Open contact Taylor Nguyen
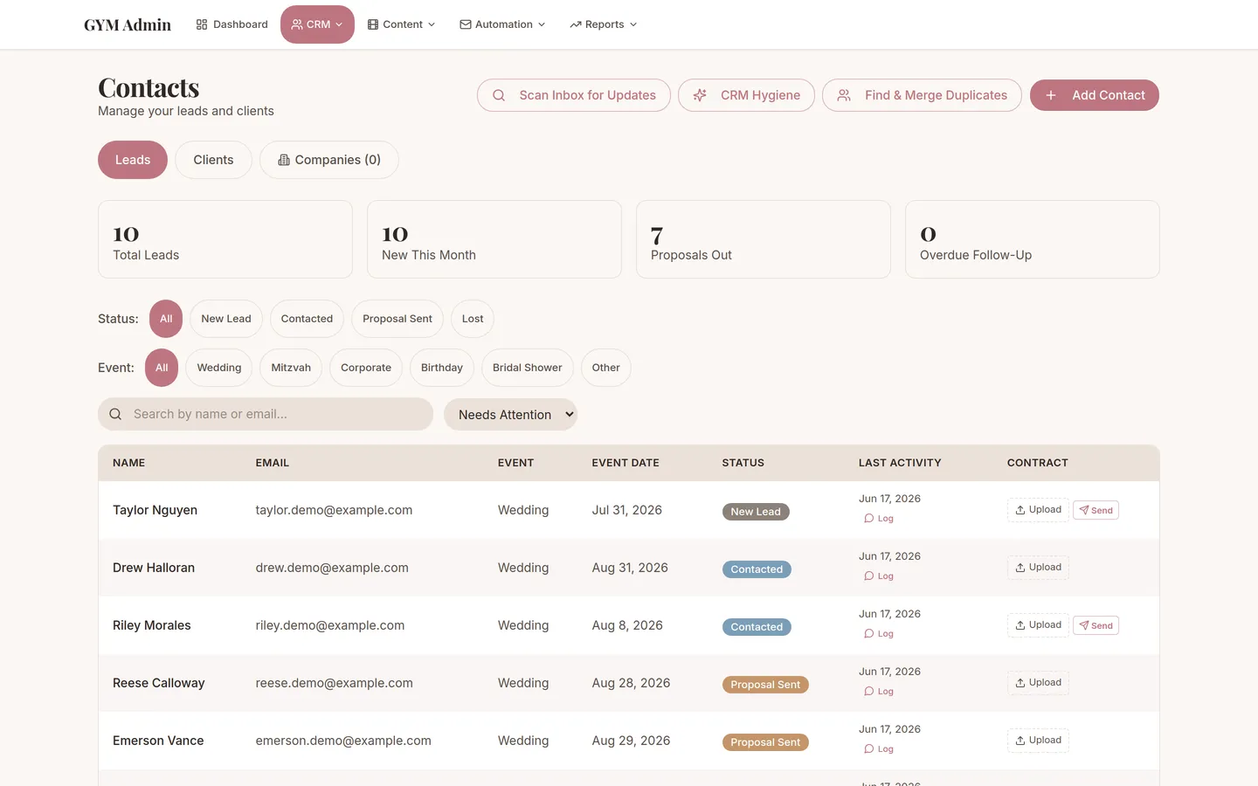1258x786 pixels. tap(155, 510)
